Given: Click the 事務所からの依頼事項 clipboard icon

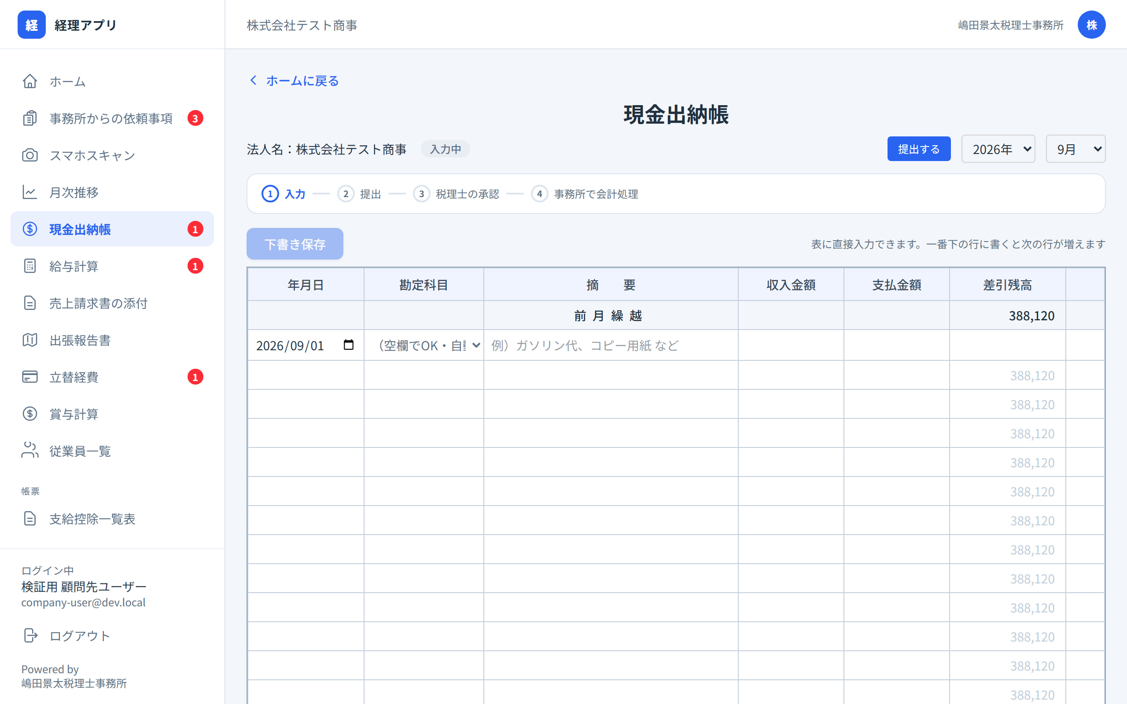Looking at the screenshot, I should [30, 118].
